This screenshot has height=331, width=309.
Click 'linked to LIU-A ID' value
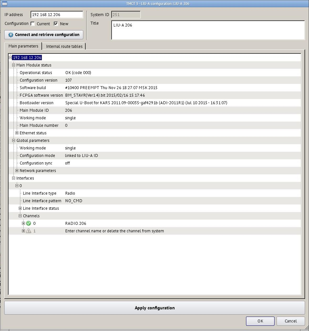click(81, 156)
